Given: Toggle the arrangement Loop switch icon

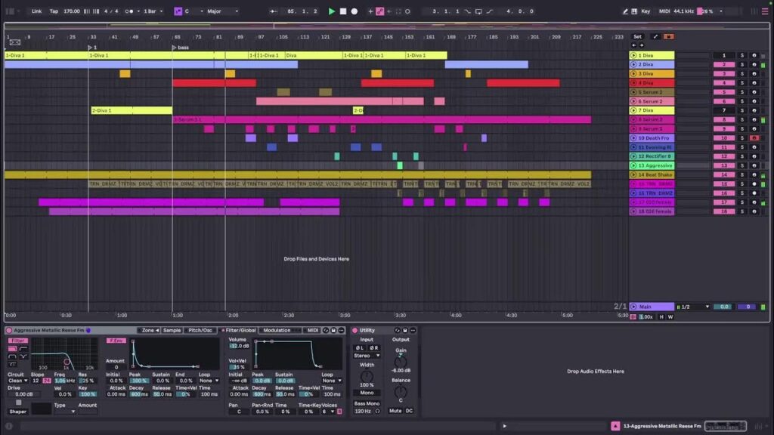Looking at the screenshot, I should coord(479,11).
